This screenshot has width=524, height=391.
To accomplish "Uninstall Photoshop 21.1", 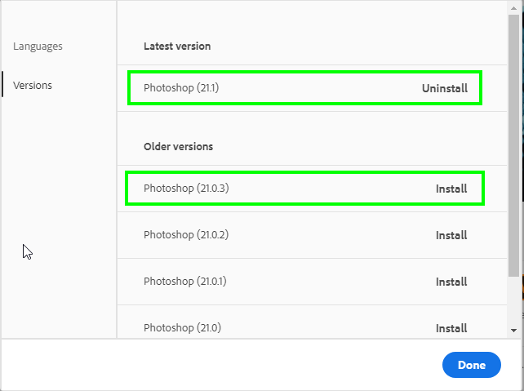I will point(444,88).
